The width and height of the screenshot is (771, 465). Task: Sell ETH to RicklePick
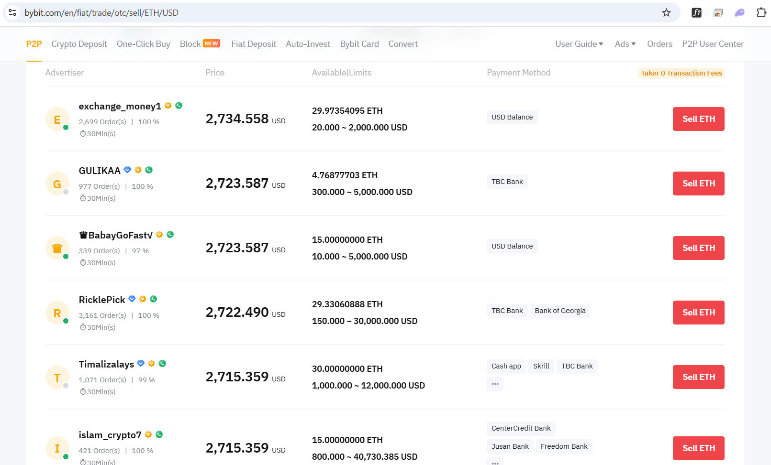(699, 313)
